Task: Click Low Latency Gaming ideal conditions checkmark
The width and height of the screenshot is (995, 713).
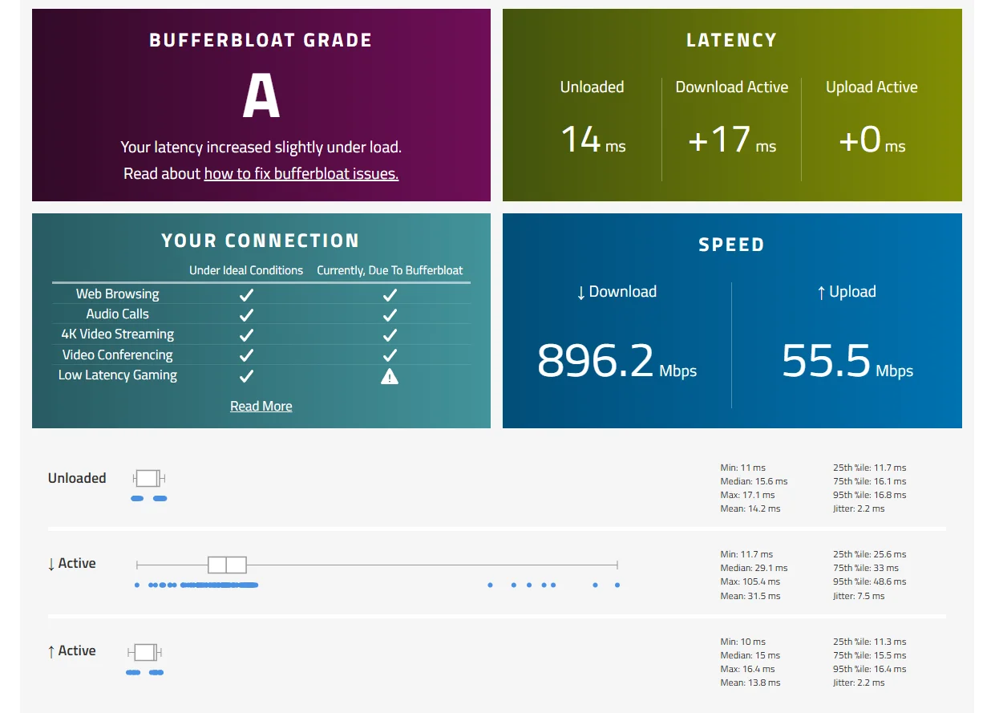Action: pyautogui.click(x=246, y=375)
